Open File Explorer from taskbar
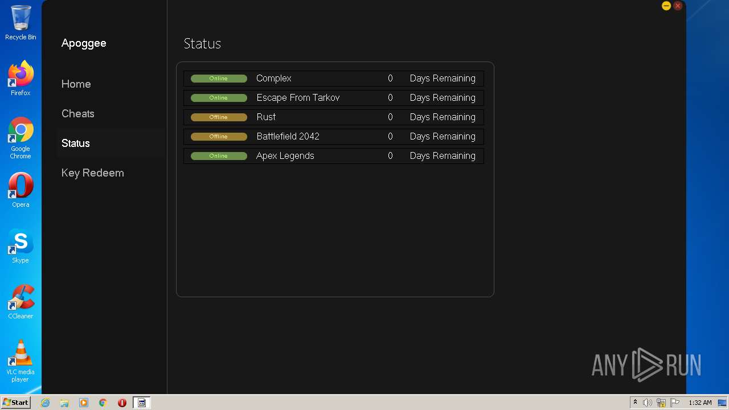 click(x=64, y=403)
